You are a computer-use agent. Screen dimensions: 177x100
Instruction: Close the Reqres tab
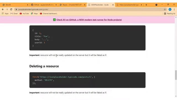[x=85, y=5]
